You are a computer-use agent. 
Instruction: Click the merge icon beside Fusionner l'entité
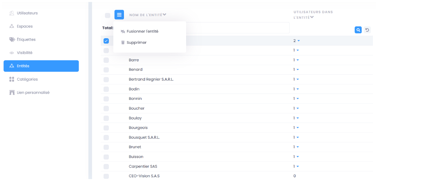123,32
